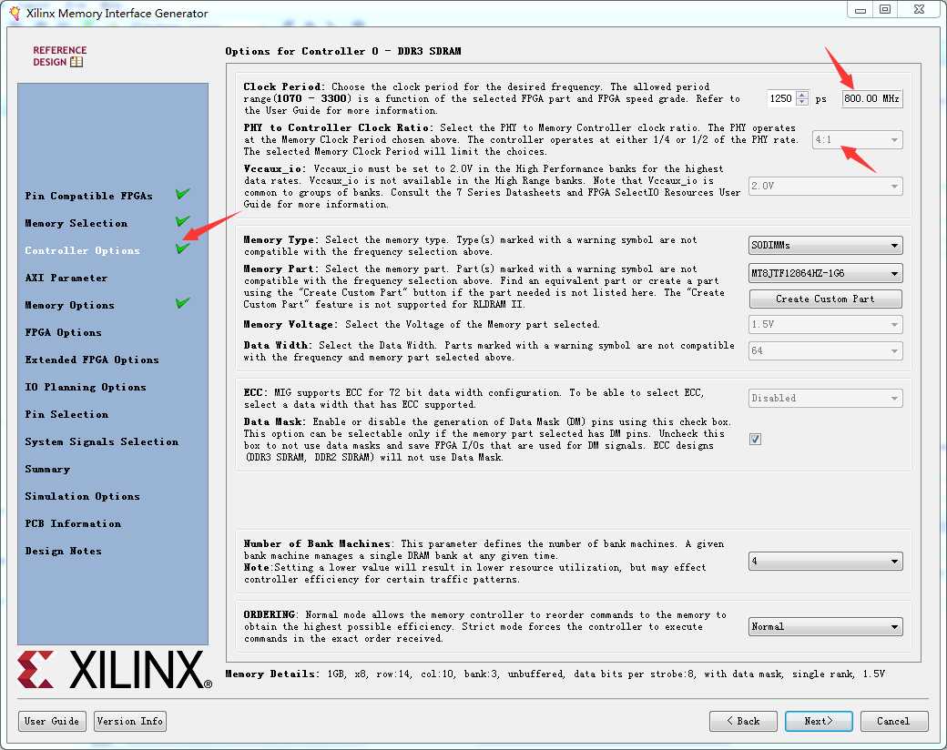Open the Number of Bank Machines dropdown
Viewport: 947px width, 750px height.
(826, 561)
